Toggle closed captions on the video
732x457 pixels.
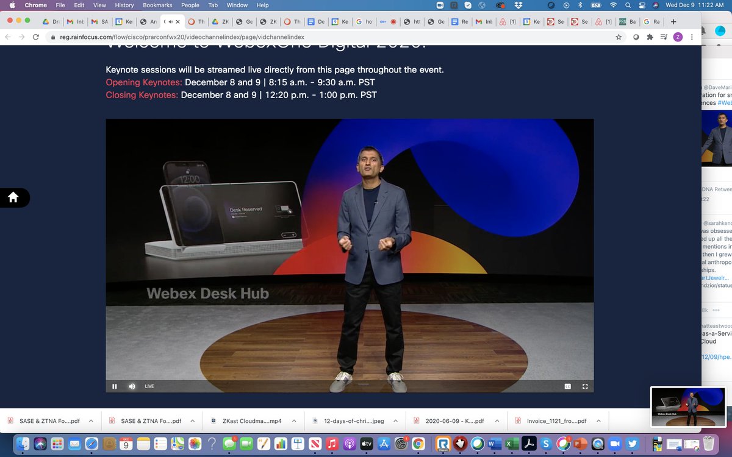(x=567, y=386)
